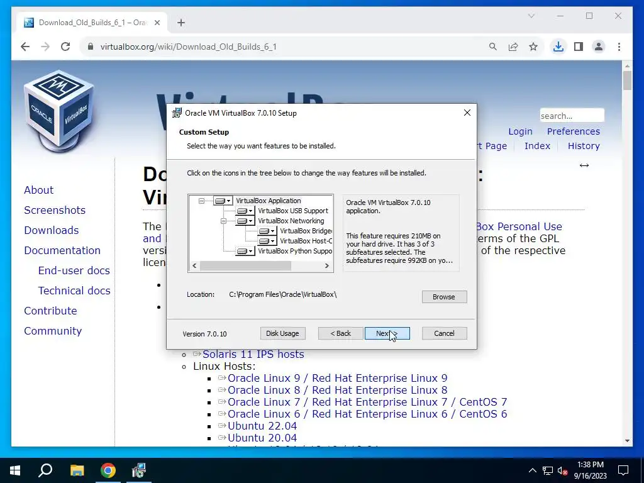Open Chrome three-dot menu

[619, 47]
